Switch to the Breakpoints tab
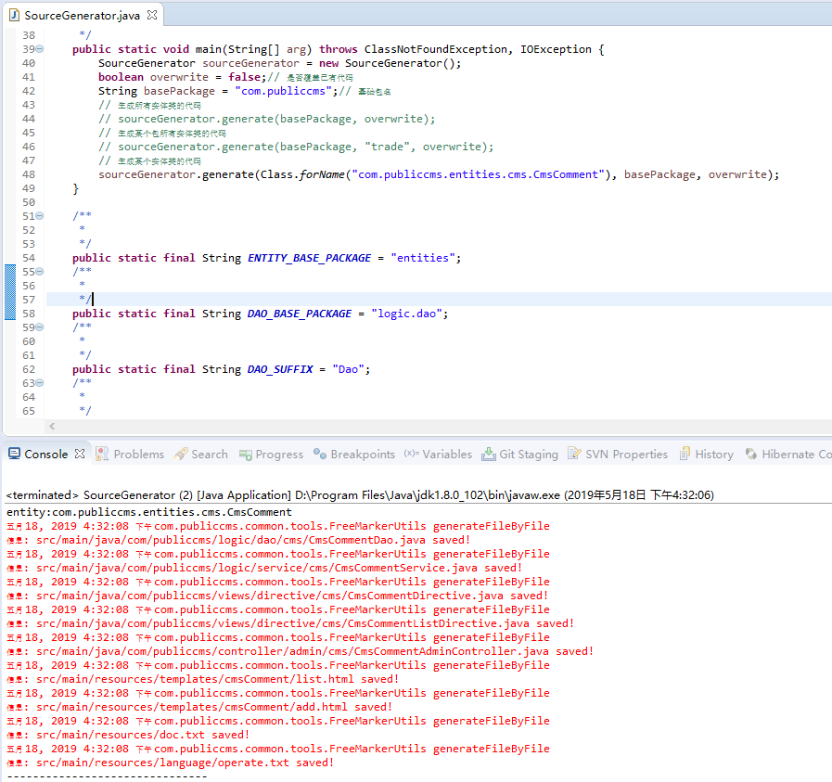Image resolution: width=832 pixels, height=782 pixels. [x=362, y=455]
